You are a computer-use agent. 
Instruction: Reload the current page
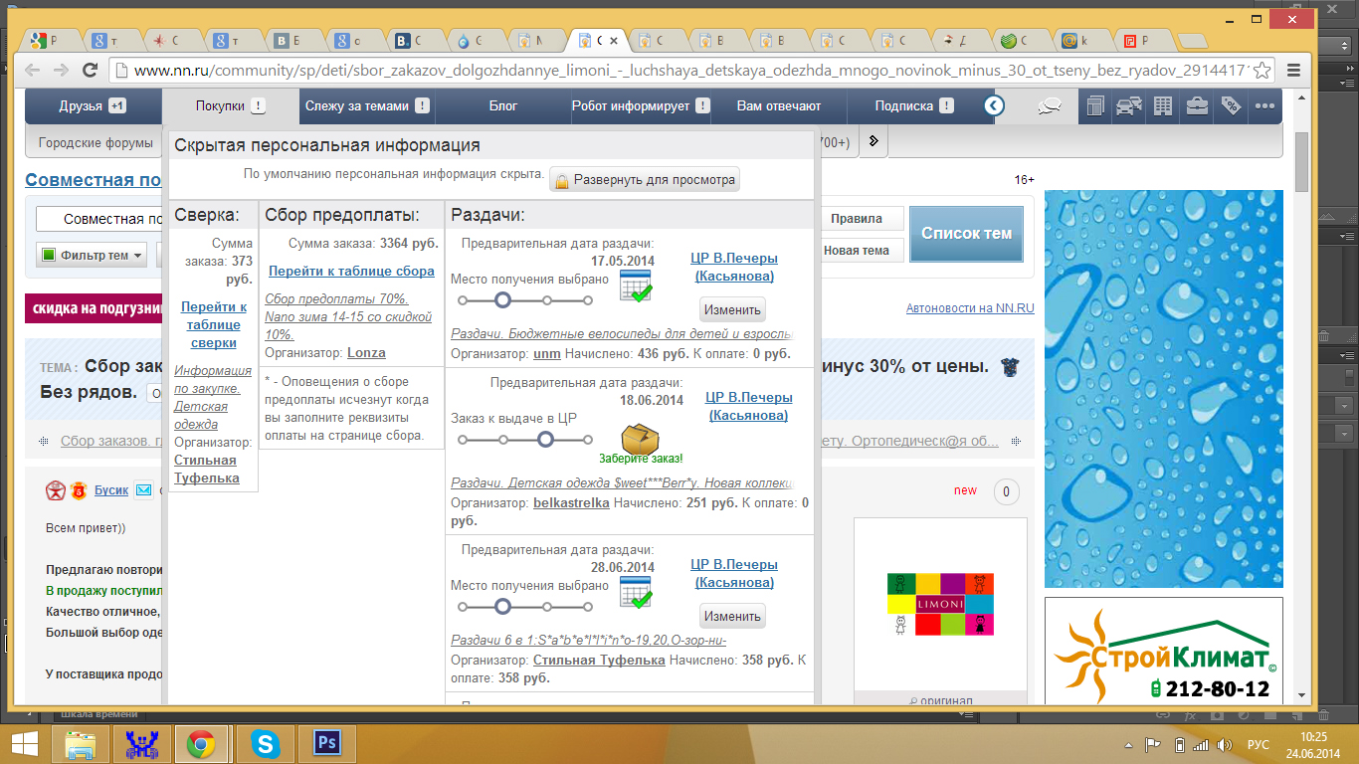[90, 70]
